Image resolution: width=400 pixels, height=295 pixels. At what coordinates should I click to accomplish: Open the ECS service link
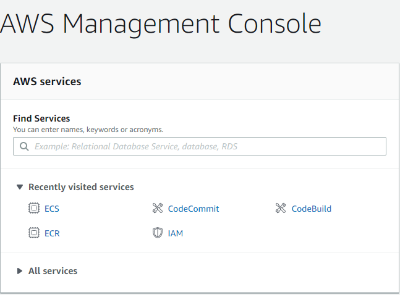[x=52, y=209]
